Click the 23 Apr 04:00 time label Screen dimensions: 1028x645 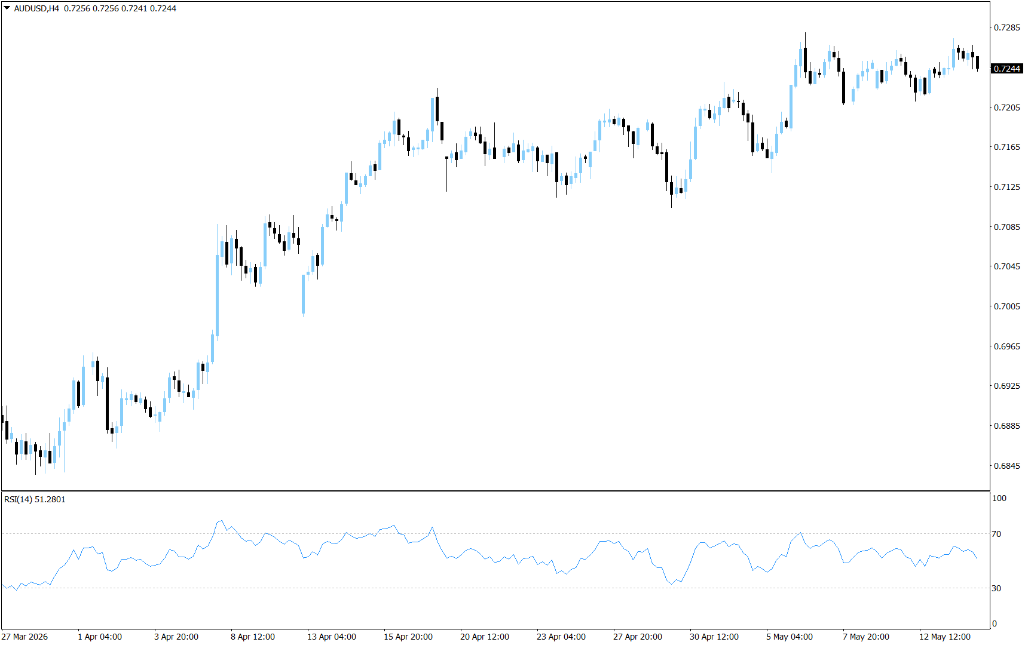(x=561, y=637)
